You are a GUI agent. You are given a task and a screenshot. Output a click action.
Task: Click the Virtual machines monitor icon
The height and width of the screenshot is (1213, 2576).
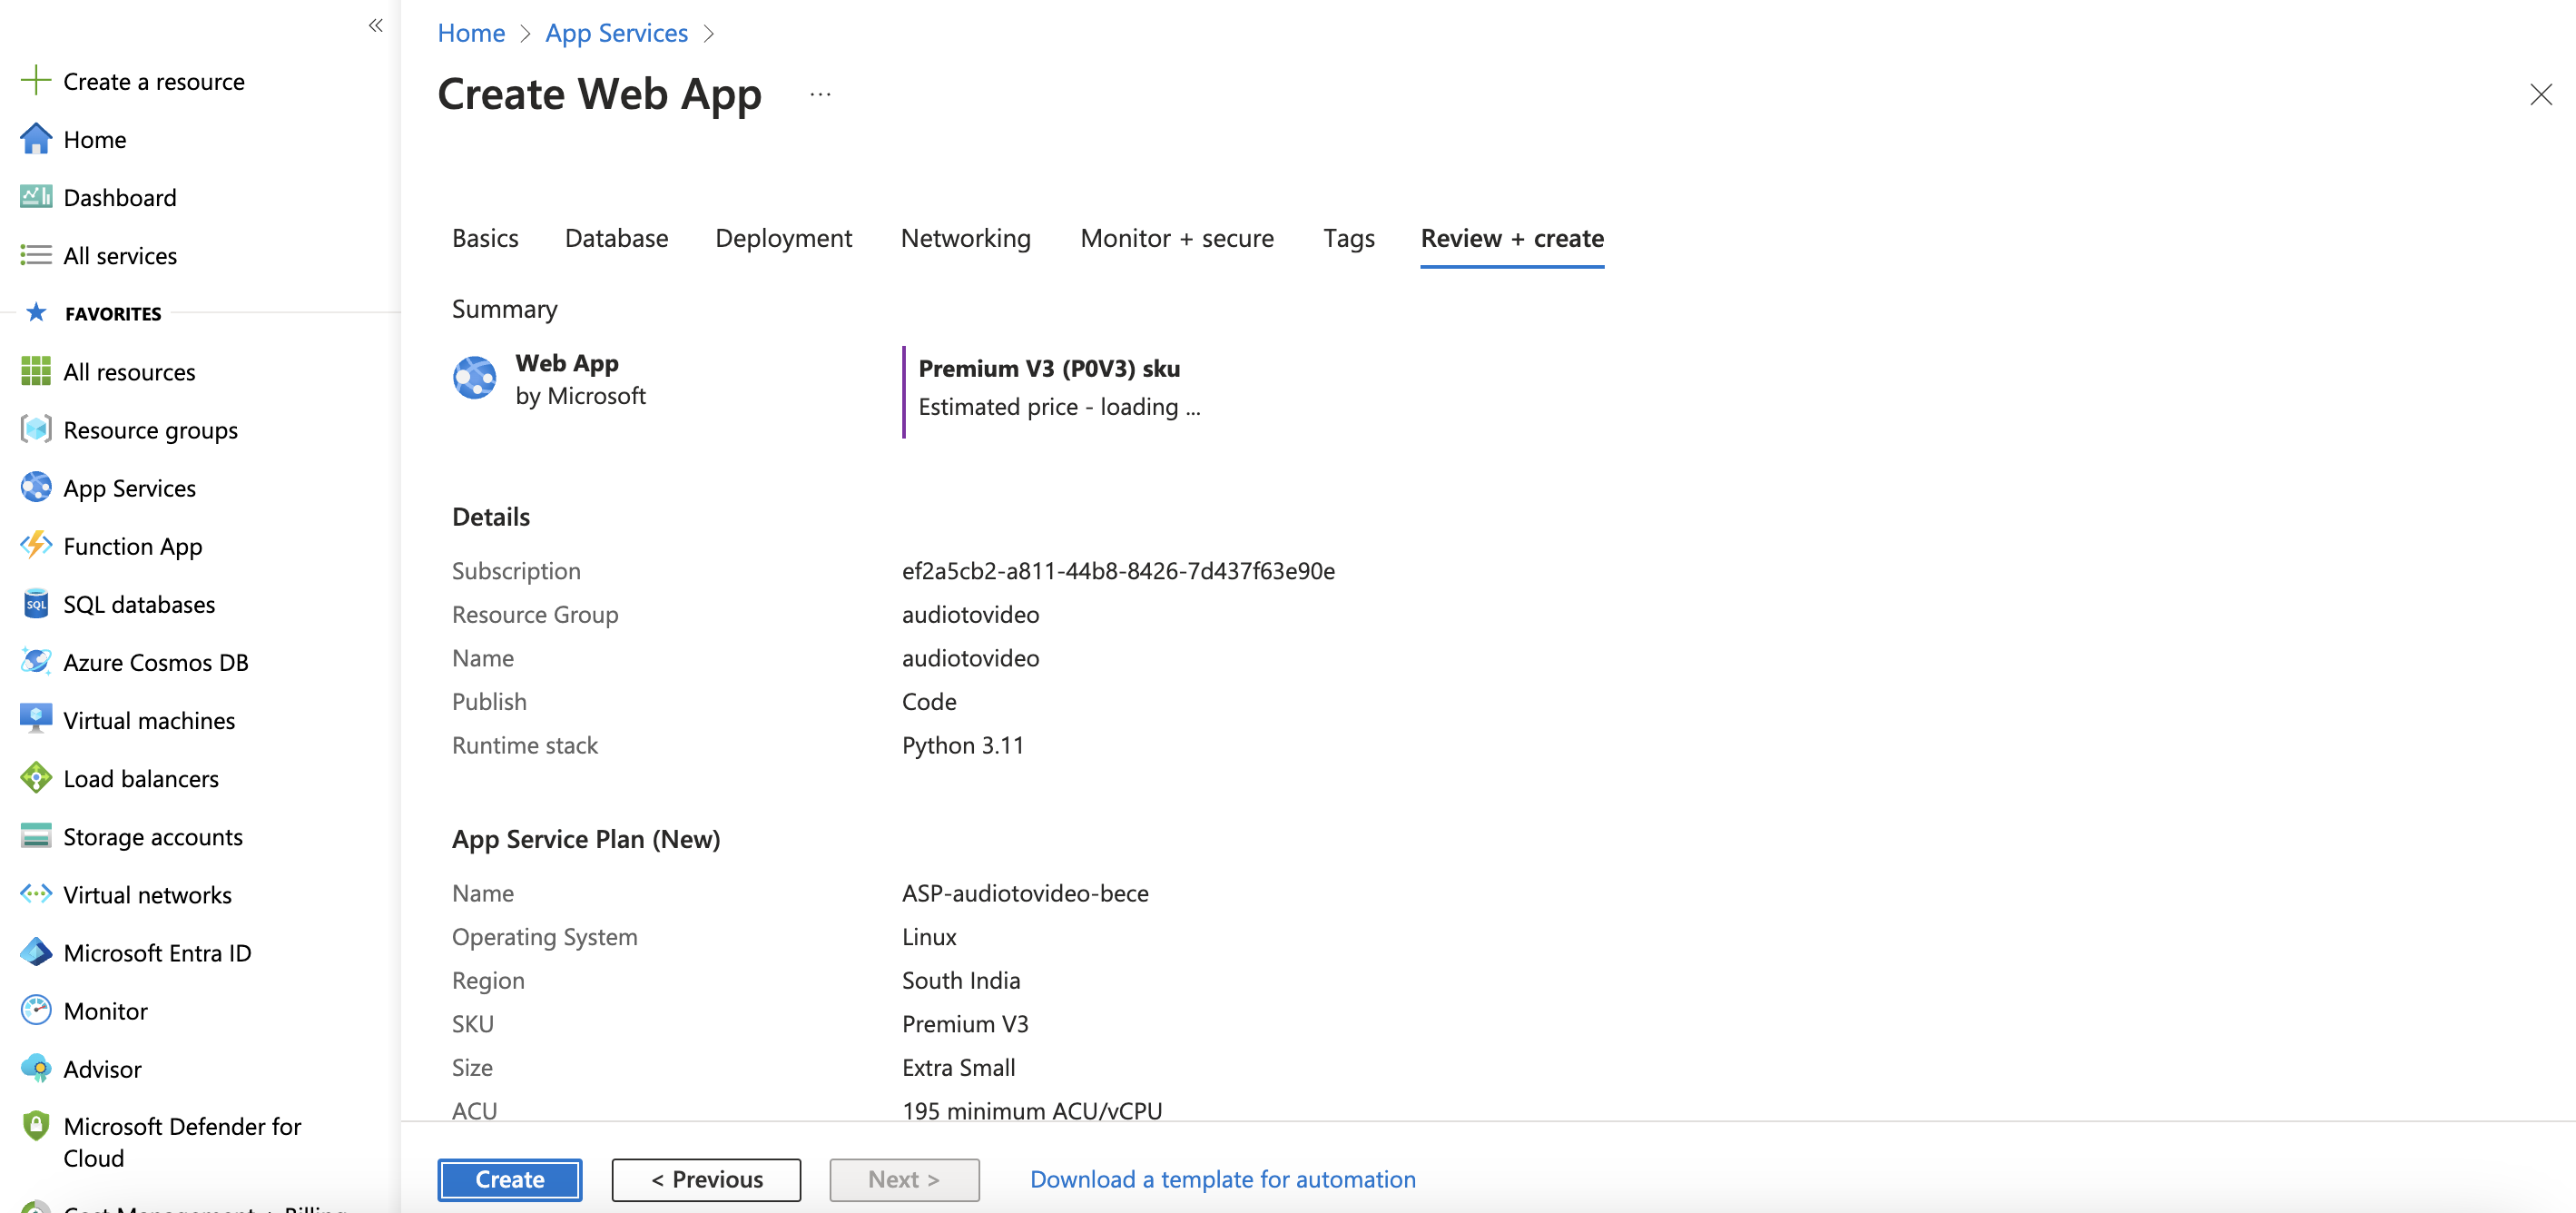(36, 719)
